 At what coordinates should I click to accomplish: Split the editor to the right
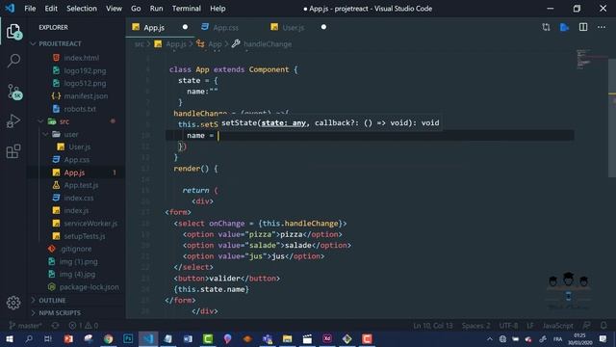pyautogui.click(x=583, y=27)
